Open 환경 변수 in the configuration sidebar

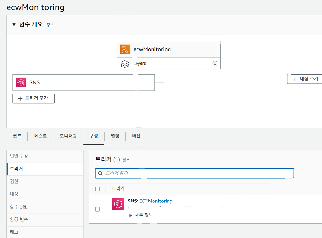[19, 219]
